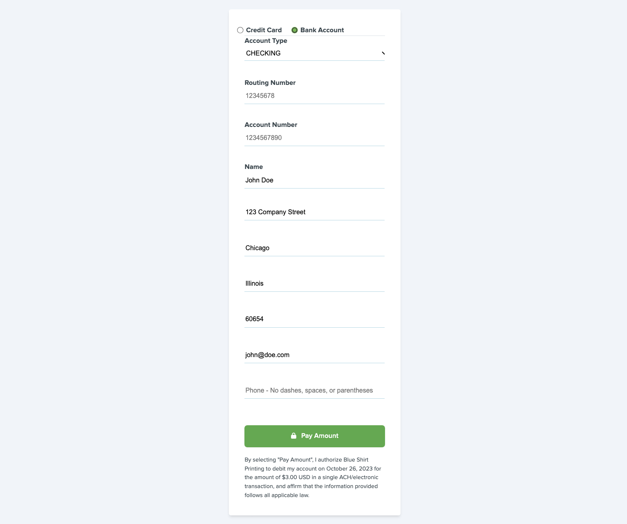Click the 60654 zip code field
This screenshot has width=627, height=524.
[x=314, y=319]
